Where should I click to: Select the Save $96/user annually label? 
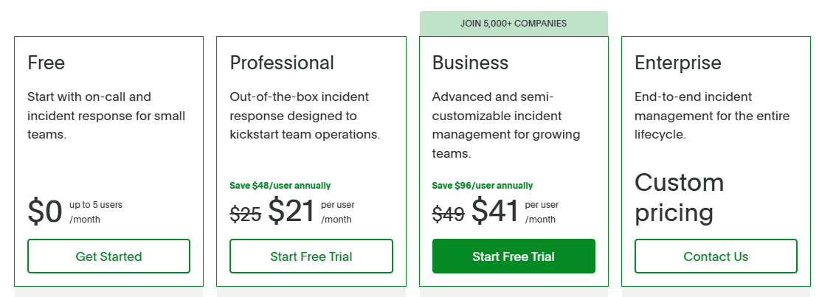pos(483,186)
